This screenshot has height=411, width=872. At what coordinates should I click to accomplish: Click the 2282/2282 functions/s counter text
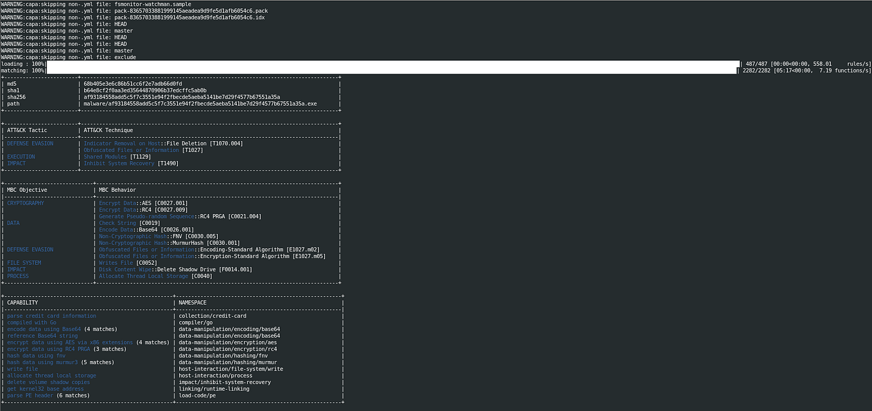tap(806, 71)
